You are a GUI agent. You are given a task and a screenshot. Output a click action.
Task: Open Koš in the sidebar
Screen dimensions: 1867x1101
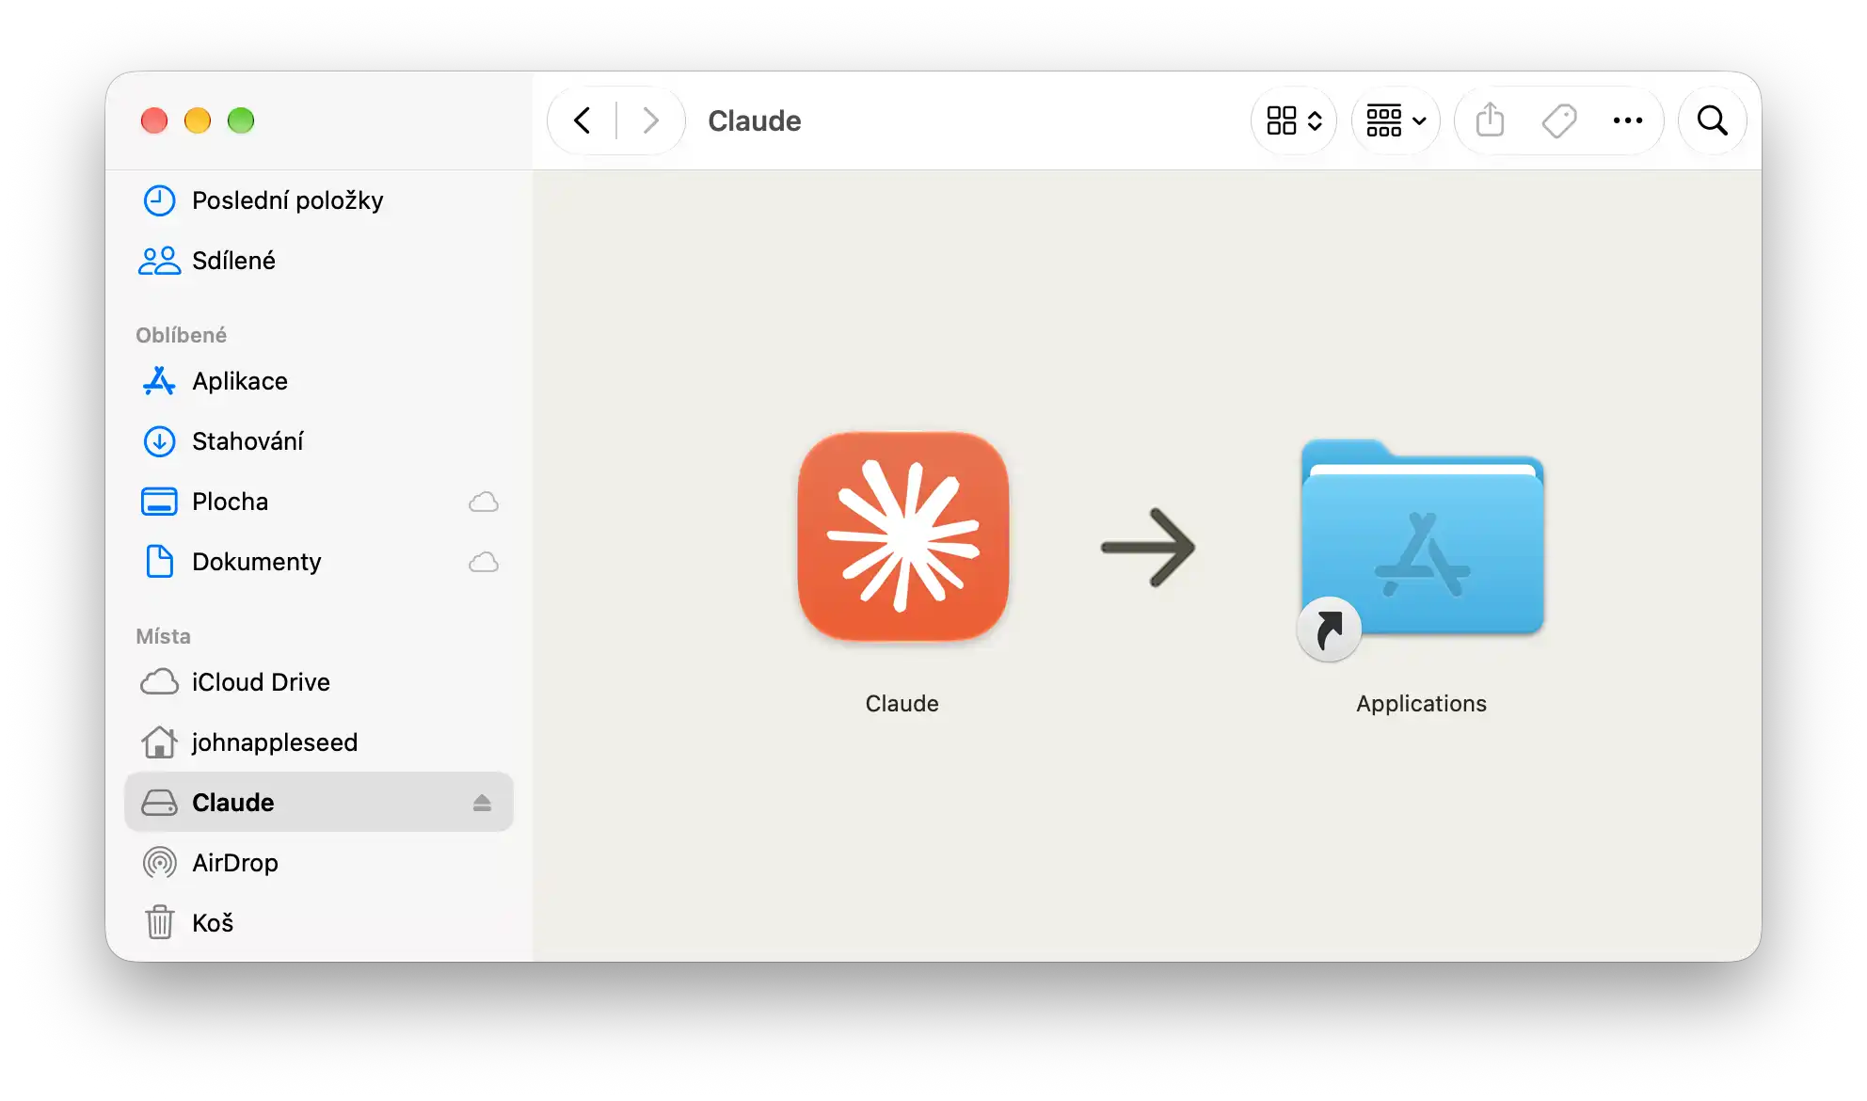click(x=319, y=923)
